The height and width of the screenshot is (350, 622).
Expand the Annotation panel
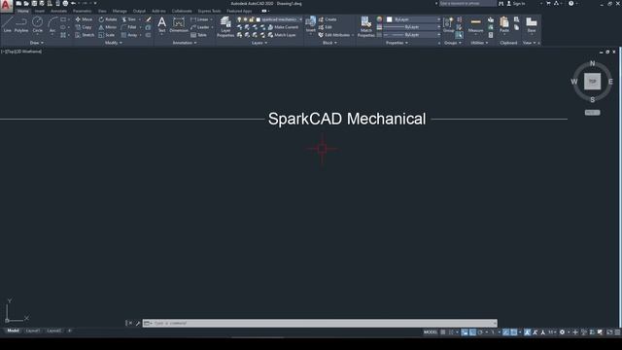coord(185,43)
